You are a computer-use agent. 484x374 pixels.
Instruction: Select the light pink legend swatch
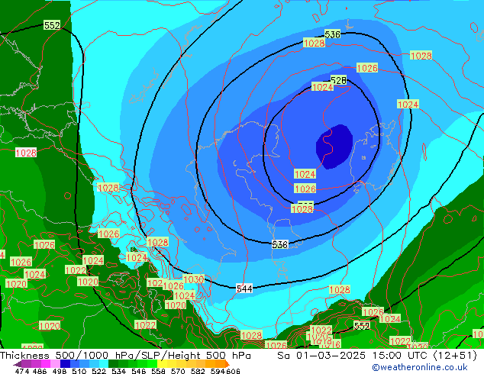pos(55,363)
